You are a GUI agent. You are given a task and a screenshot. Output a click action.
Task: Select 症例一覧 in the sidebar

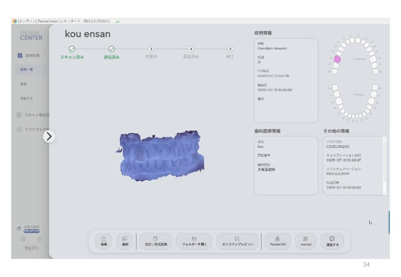27,70
